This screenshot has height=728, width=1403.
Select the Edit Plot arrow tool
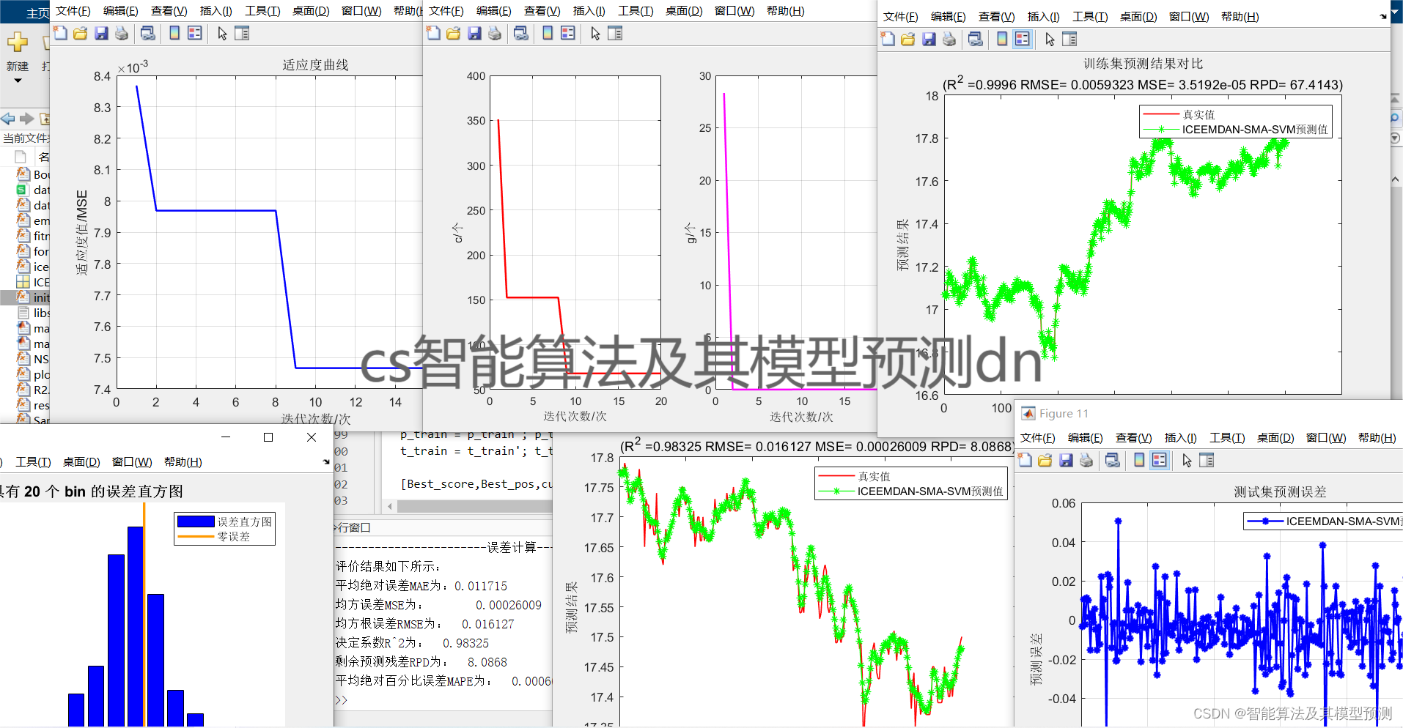click(x=222, y=33)
